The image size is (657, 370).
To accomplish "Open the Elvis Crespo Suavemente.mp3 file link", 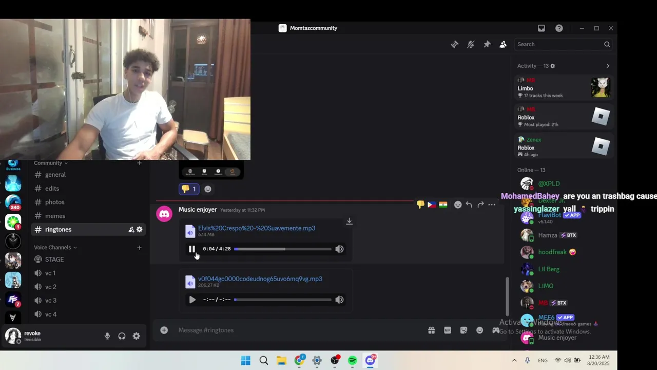I will pos(257,228).
